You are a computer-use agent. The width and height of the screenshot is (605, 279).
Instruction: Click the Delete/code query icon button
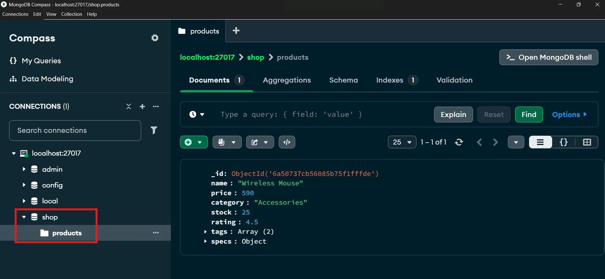[287, 142]
